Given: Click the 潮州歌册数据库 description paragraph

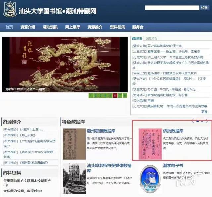Looking at the screenshot, I should (x=109, y=143).
